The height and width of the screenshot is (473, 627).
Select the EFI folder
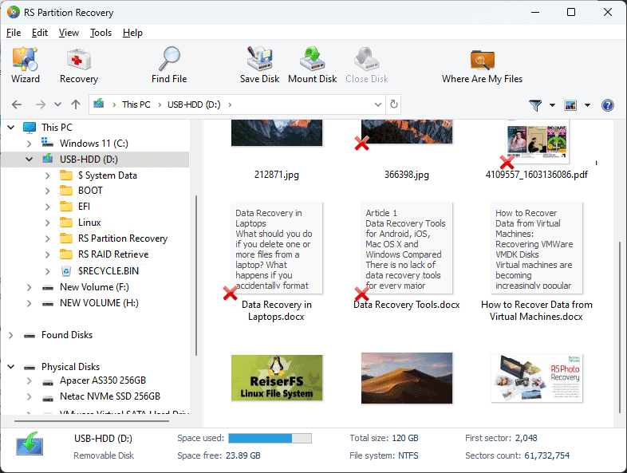84,207
